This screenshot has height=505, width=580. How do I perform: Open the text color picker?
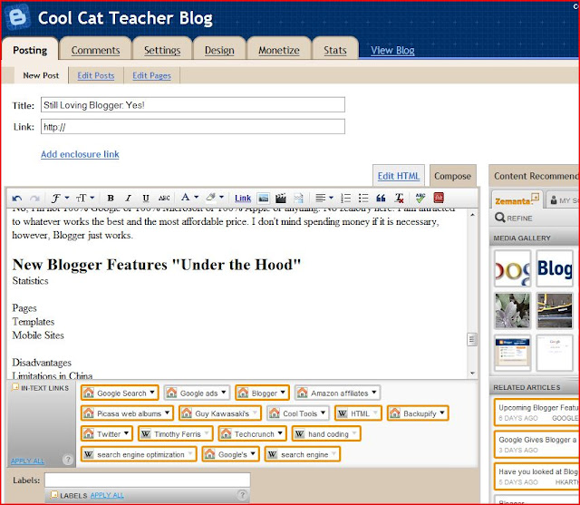tap(189, 198)
